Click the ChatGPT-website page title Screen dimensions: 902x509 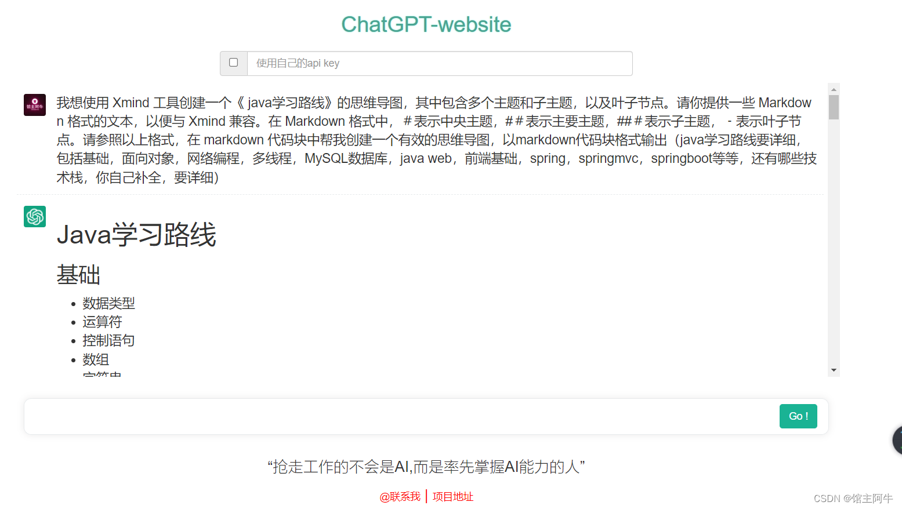[426, 24]
